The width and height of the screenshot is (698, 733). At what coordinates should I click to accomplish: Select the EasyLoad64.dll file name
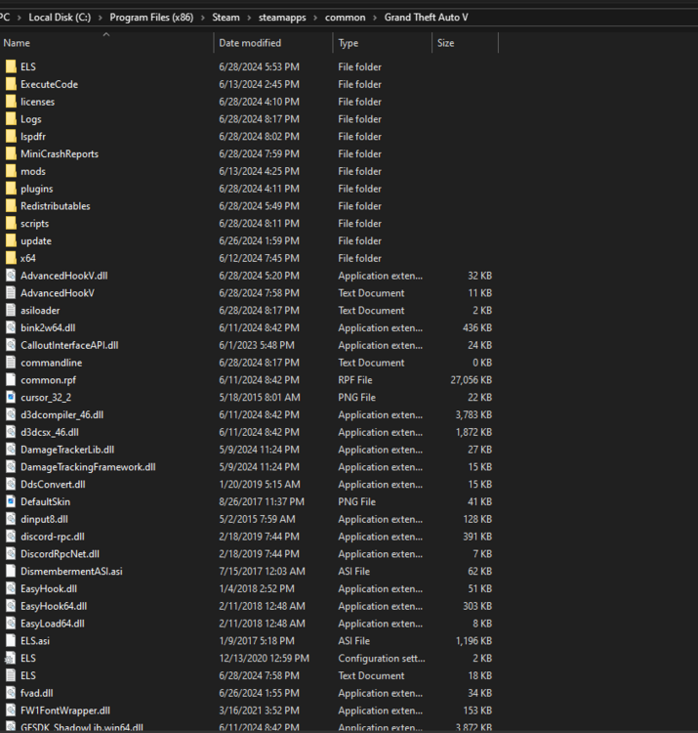(x=53, y=624)
